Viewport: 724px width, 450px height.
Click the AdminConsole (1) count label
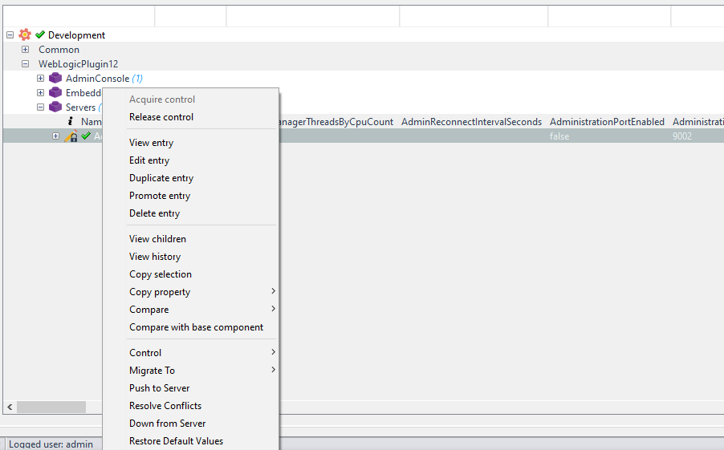tap(137, 79)
